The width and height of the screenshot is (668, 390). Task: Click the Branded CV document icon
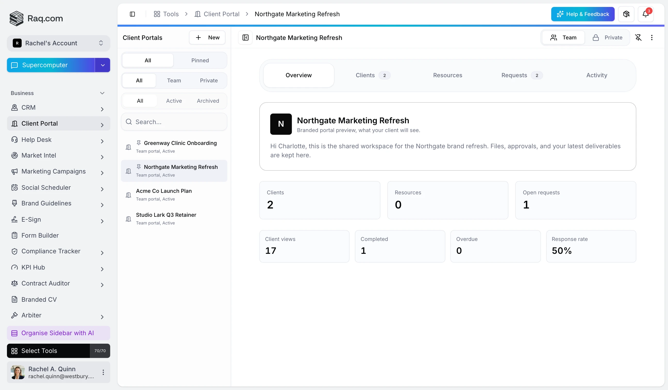[15, 299]
